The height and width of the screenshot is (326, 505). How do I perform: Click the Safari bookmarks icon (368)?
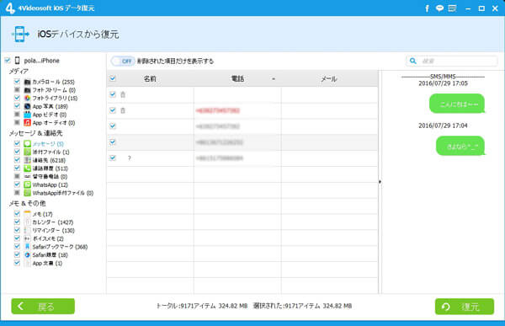pyautogui.click(x=28, y=247)
